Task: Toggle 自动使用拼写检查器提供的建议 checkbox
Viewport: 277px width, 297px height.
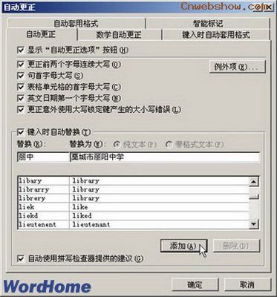Action: 21,259
